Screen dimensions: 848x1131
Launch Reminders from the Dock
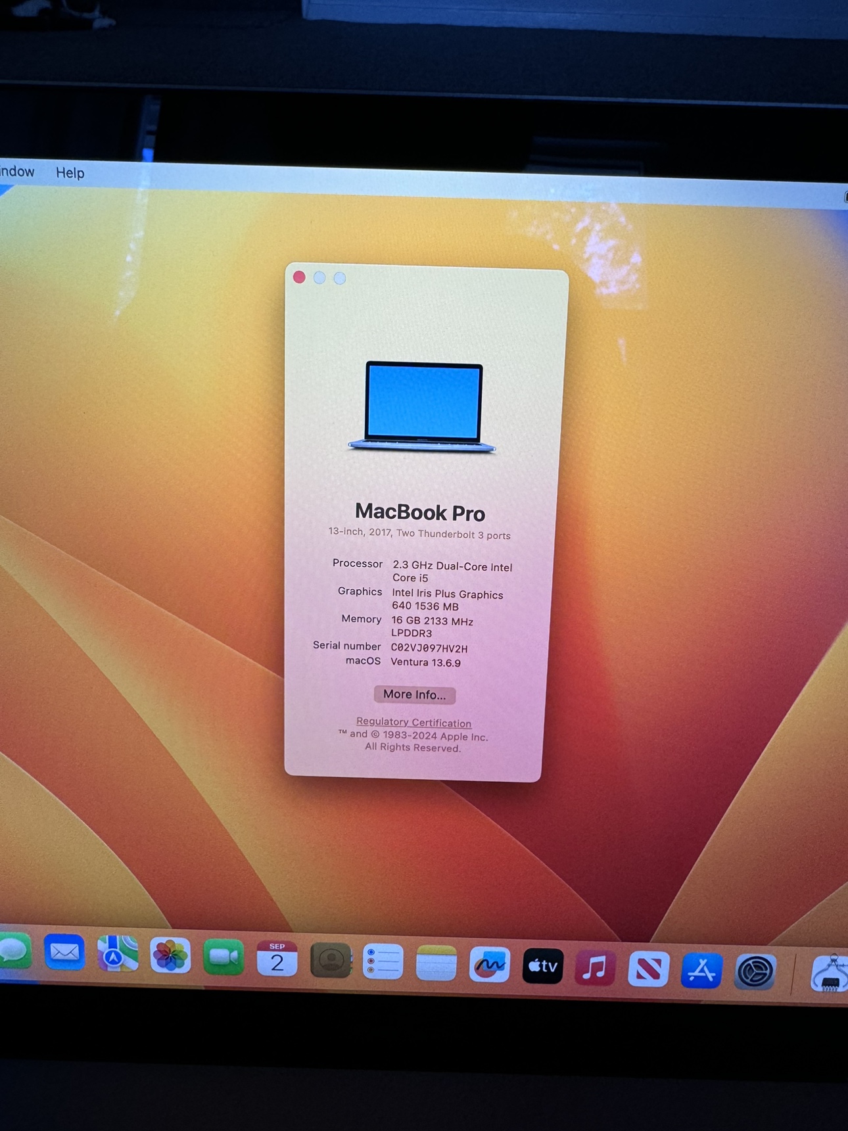(x=383, y=962)
